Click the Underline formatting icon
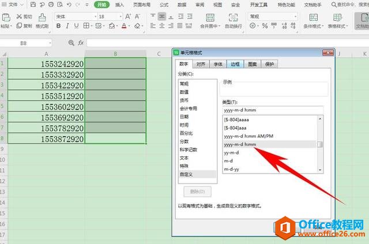 point(77,26)
